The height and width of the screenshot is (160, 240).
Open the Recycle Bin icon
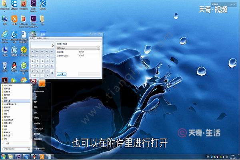(x=4, y=64)
